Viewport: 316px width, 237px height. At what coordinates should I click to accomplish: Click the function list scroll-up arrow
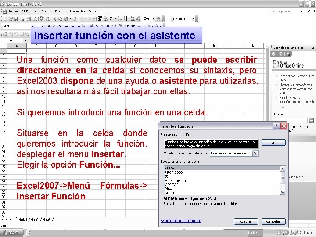283,169
